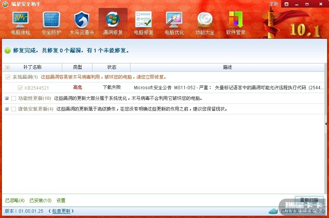This screenshot has height=218, width=329.
Task: Sort by 状态 column header
Action: click(112, 67)
